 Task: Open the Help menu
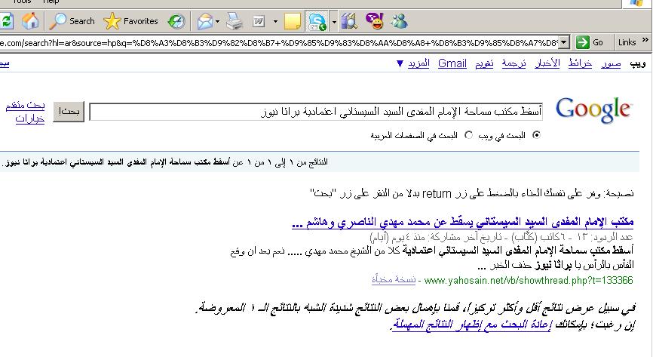[51, 2]
